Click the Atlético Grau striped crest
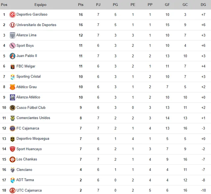This screenshot has width=211, height=194. point(13,87)
